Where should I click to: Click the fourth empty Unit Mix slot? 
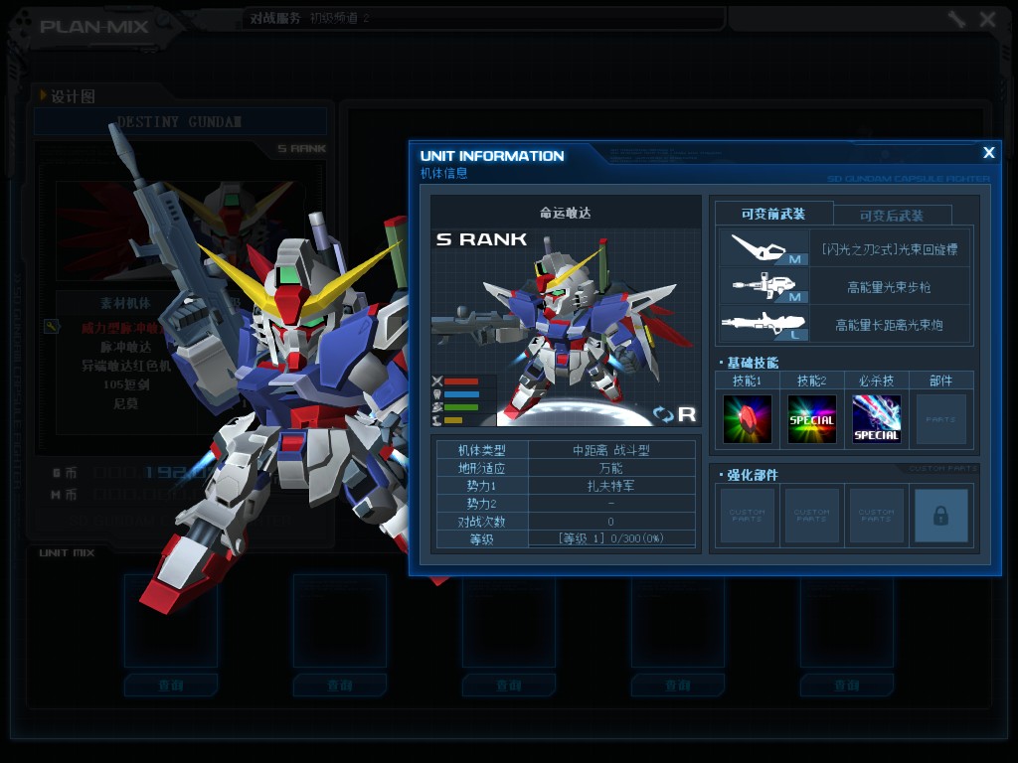[678, 621]
